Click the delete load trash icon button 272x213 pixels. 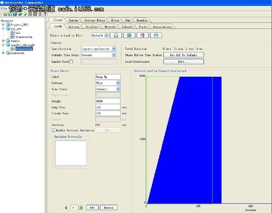[143, 35]
